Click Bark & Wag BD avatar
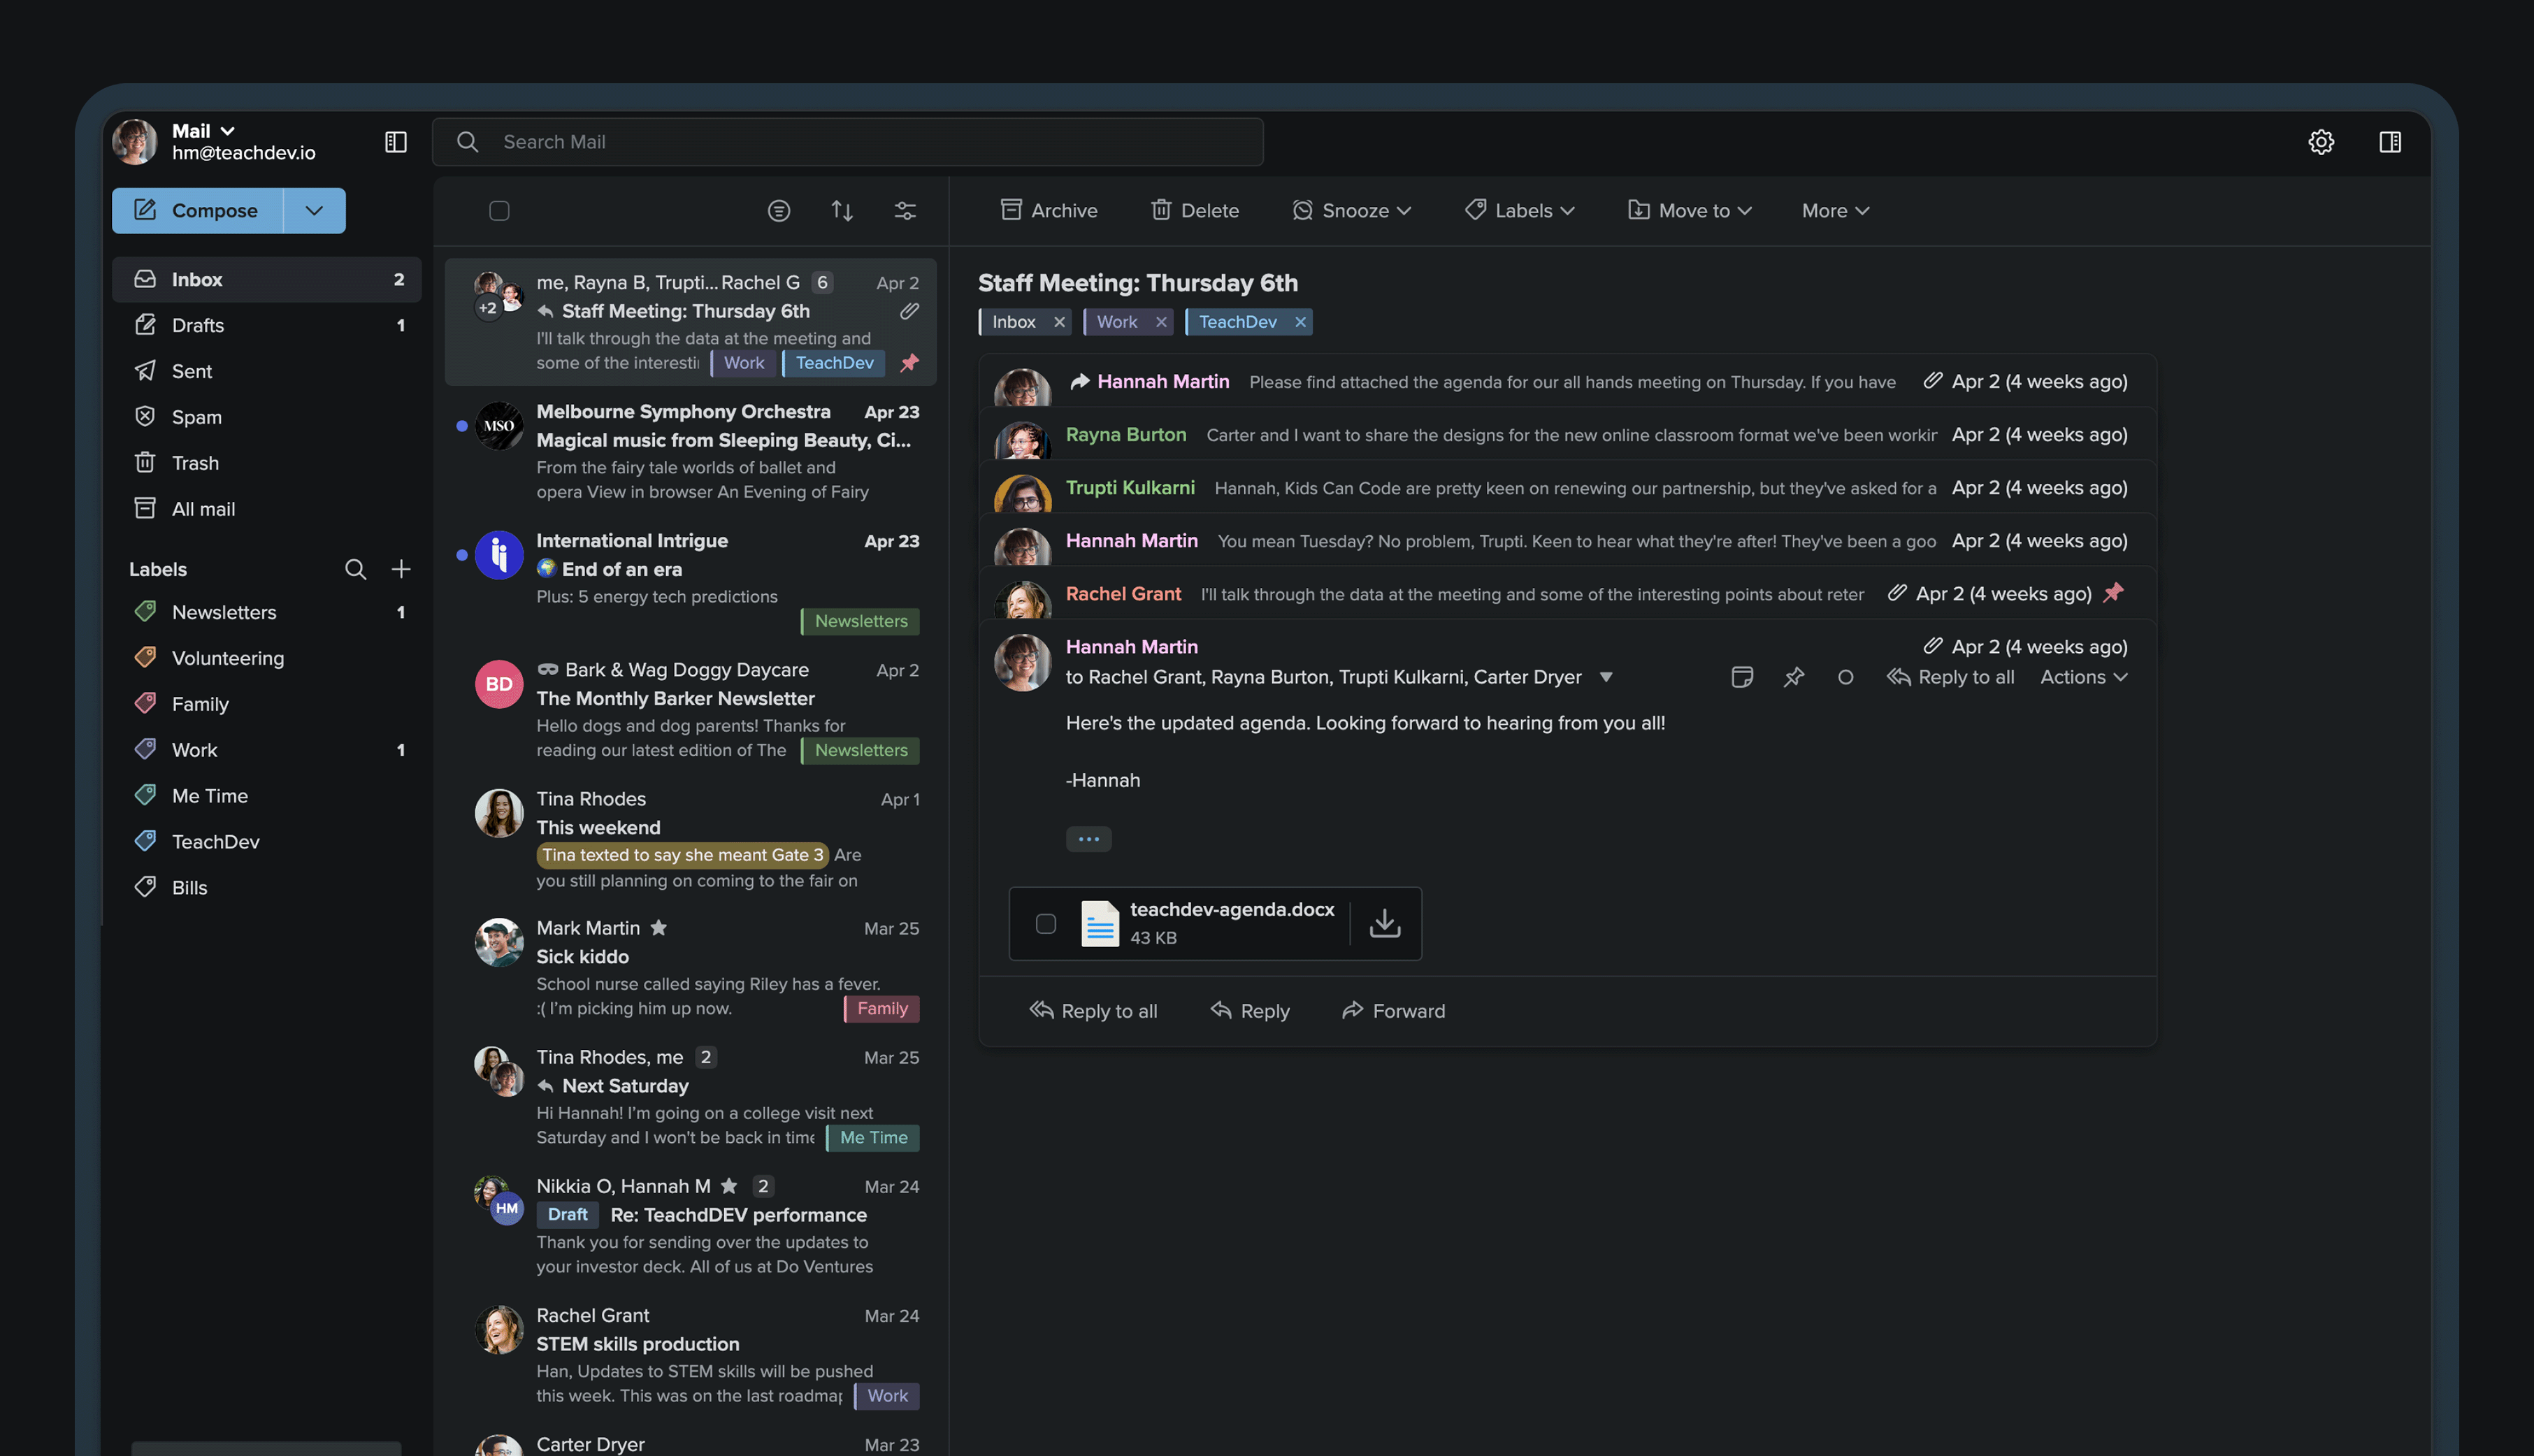This screenshot has height=1456, width=2534. (x=499, y=684)
